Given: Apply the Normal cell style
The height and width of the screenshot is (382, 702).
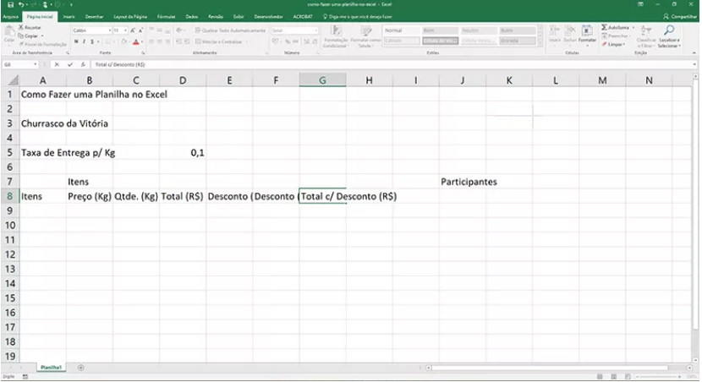Looking at the screenshot, I should pyautogui.click(x=403, y=30).
